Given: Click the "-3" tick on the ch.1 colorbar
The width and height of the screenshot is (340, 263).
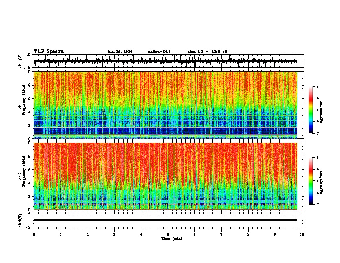Looking at the screenshot, I should (x=316, y=86).
